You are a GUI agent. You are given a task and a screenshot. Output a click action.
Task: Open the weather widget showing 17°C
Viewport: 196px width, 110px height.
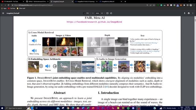(168, 108)
